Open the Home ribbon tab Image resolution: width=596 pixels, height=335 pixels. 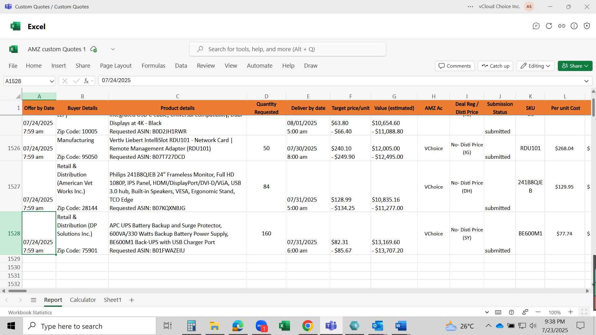[34, 66]
